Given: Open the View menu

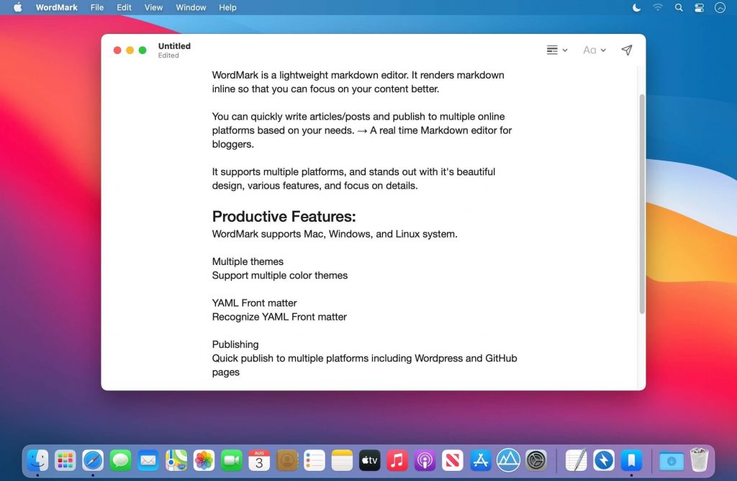Looking at the screenshot, I should (x=153, y=7).
